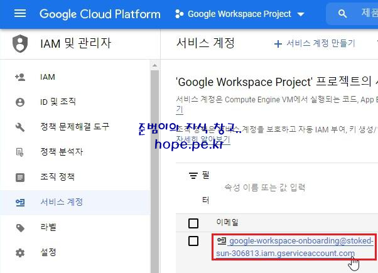Select 서비스 계정 in the sidebar
This screenshot has width=378, height=273.
coord(75,203)
